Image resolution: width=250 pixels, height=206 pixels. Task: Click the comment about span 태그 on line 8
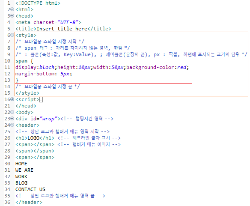[73, 48]
